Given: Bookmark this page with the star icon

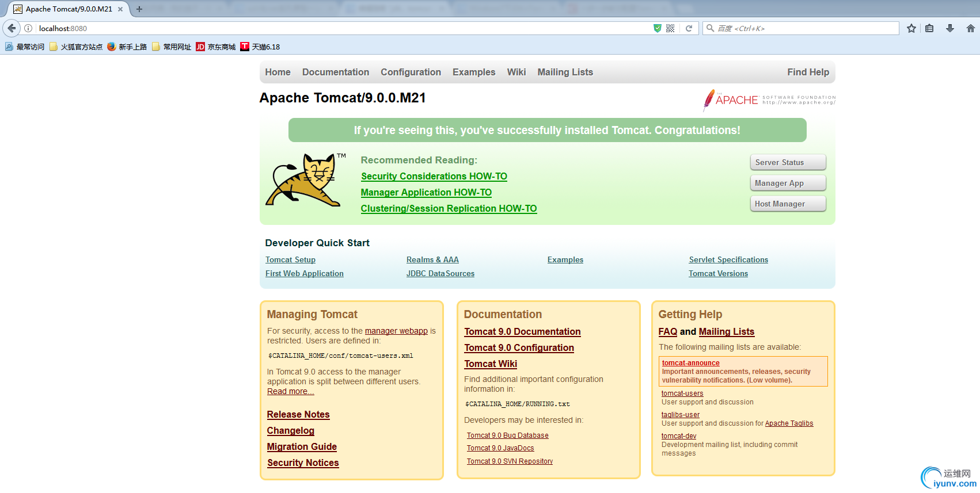Looking at the screenshot, I should coord(911,28).
